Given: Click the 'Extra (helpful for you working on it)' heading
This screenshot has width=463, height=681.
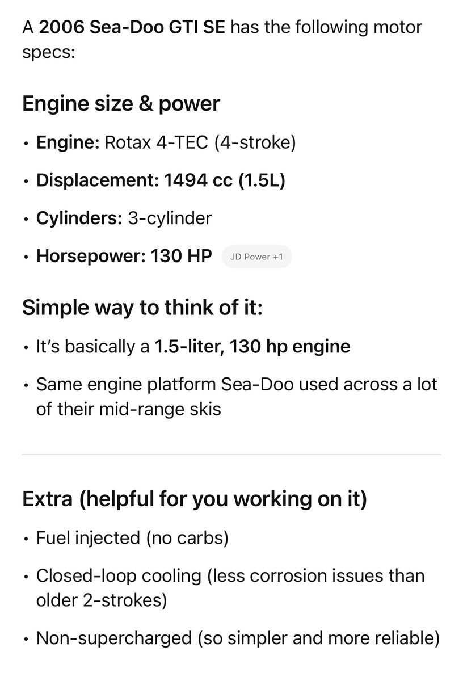Looking at the screenshot, I should 194,499.
